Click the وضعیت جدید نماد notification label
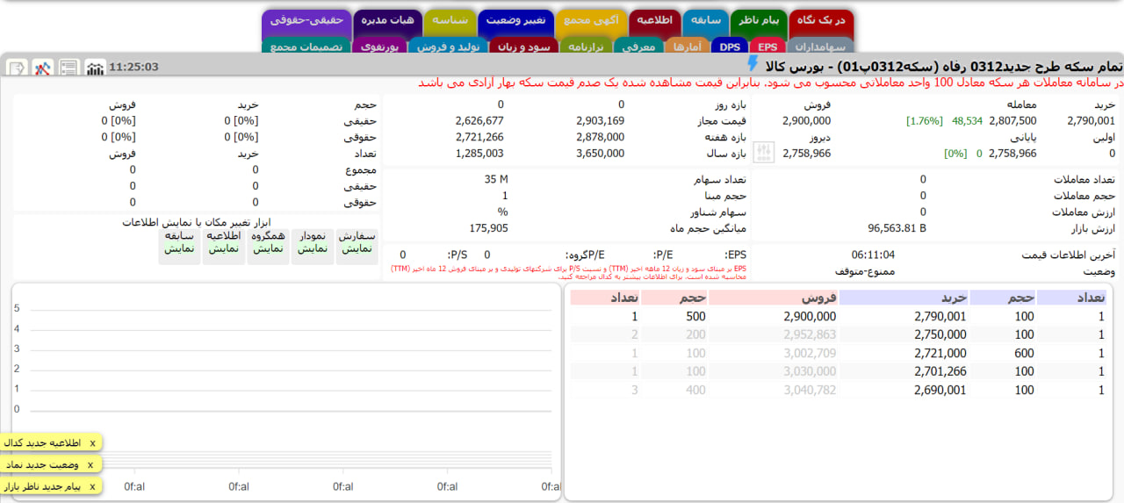The image size is (1124, 503). tap(42, 463)
